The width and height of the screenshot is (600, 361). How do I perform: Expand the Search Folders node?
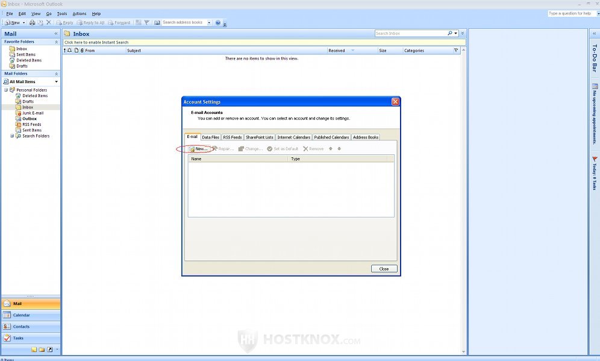point(12,136)
